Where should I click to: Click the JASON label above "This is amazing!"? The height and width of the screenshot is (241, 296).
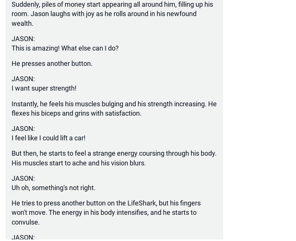pos(23,39)
